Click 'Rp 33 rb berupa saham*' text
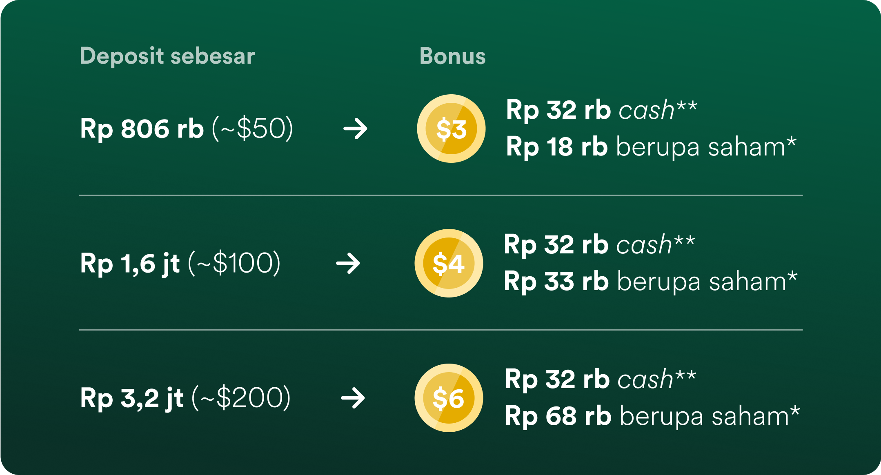The width and height of the screenshot is (881, 475). click(x=650, y=282)
